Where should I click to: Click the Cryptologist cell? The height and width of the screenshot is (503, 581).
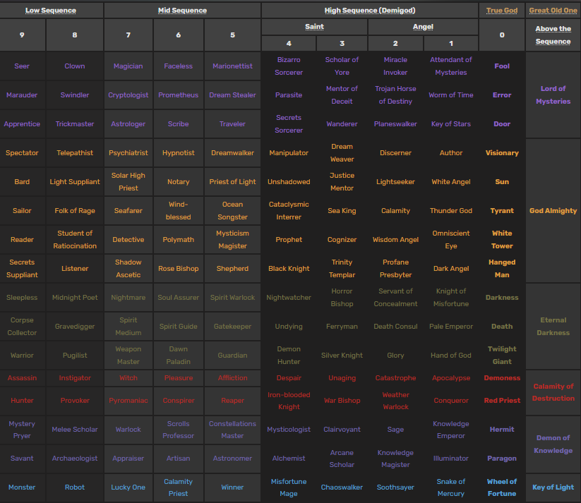coord(128,95)
